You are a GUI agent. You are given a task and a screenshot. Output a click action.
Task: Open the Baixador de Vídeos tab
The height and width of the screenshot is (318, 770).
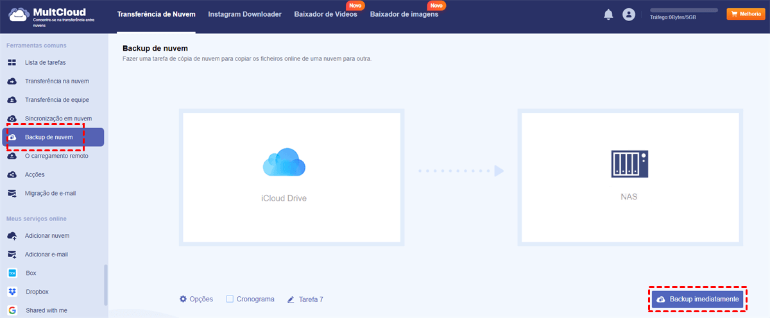point(325,14)
